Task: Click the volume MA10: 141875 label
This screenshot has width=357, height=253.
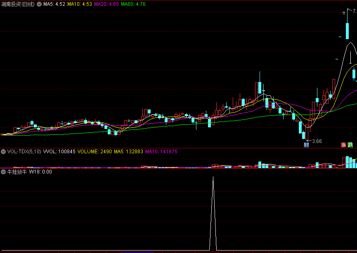Action: 161,152
